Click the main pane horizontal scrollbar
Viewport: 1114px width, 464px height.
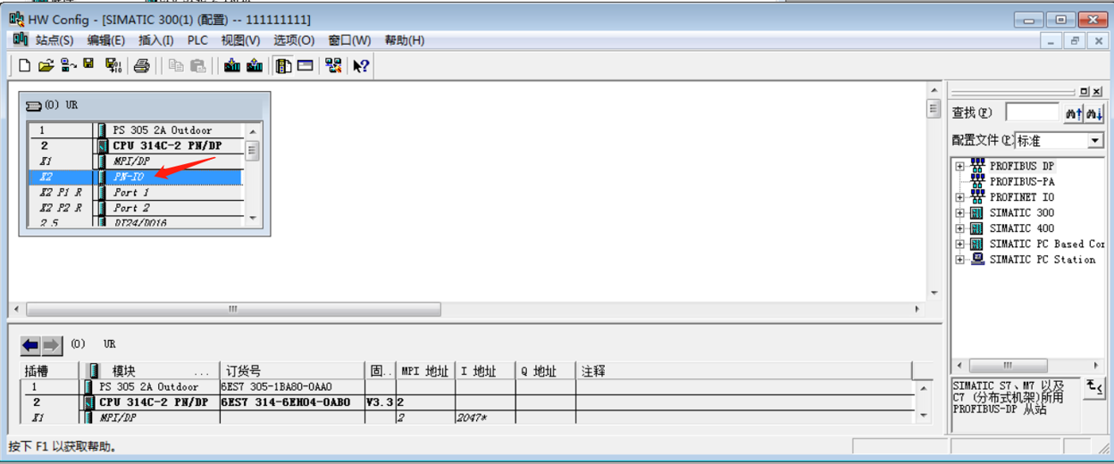[x=233, y=310]
